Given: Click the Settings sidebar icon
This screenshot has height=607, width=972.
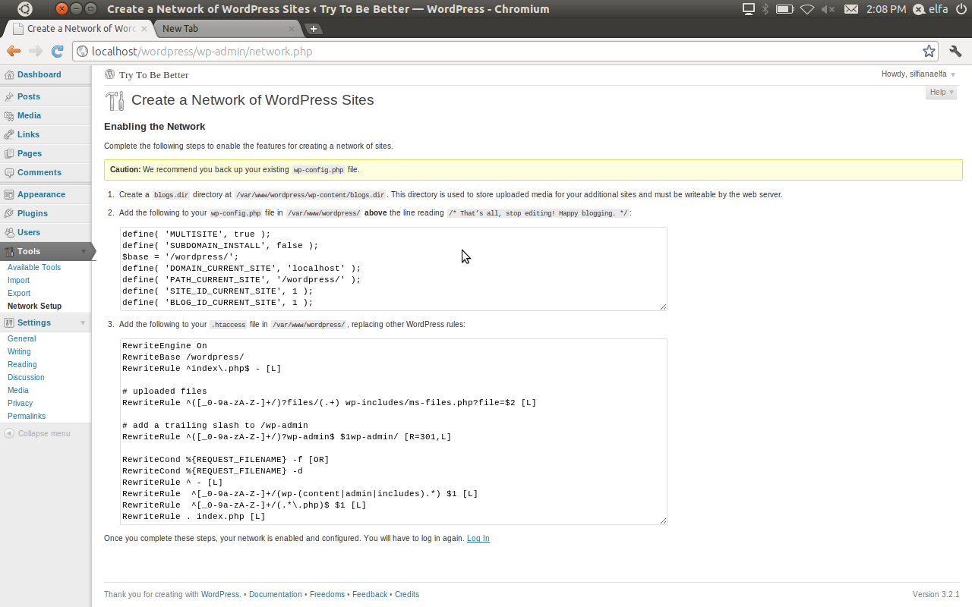Looking at the screenshot, I should pyautogui.click(x=9, y=323).
